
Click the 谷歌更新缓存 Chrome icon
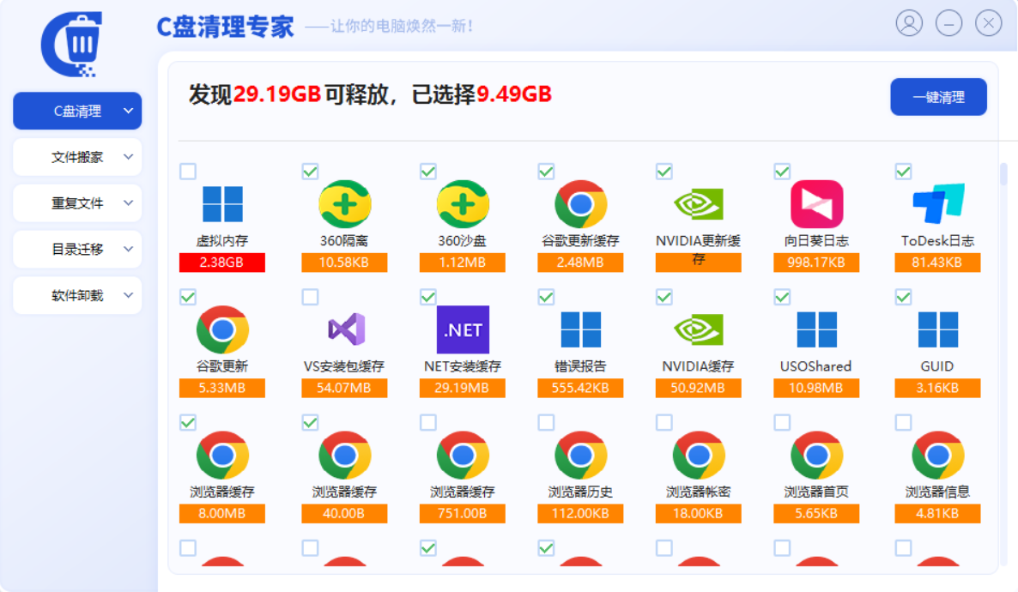tap(581, 204)
